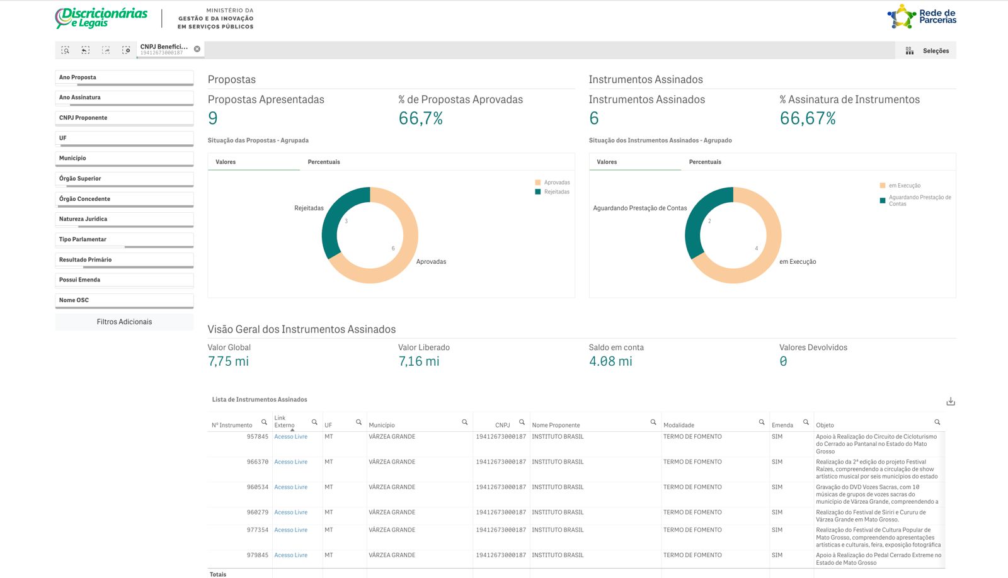
Task: Expand the Ano Proposta filter
Action: 124,77
